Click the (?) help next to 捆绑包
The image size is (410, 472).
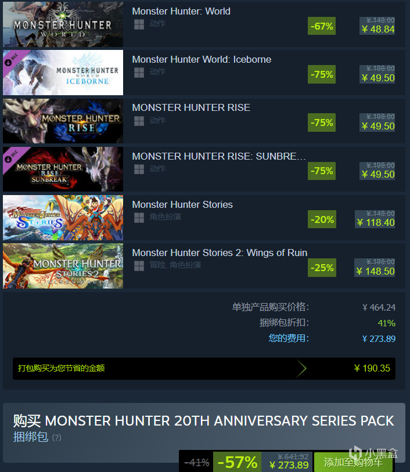56,437
